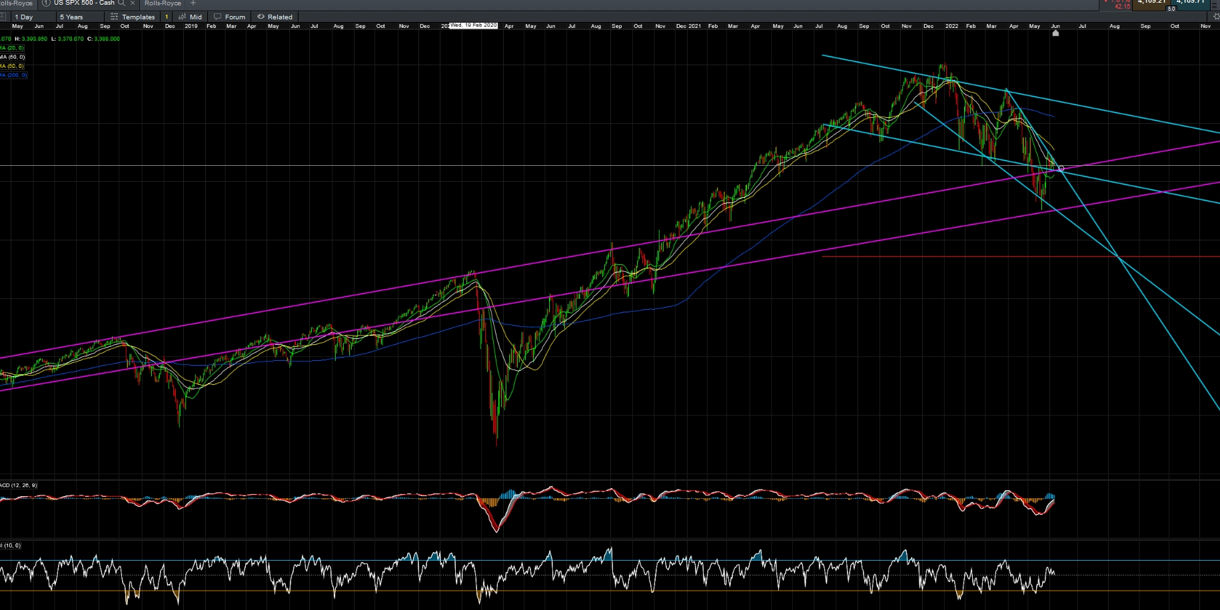
Task: Click the yellow 1 button beside Templates
Action: pyautogui.click(x=167, y=17)
